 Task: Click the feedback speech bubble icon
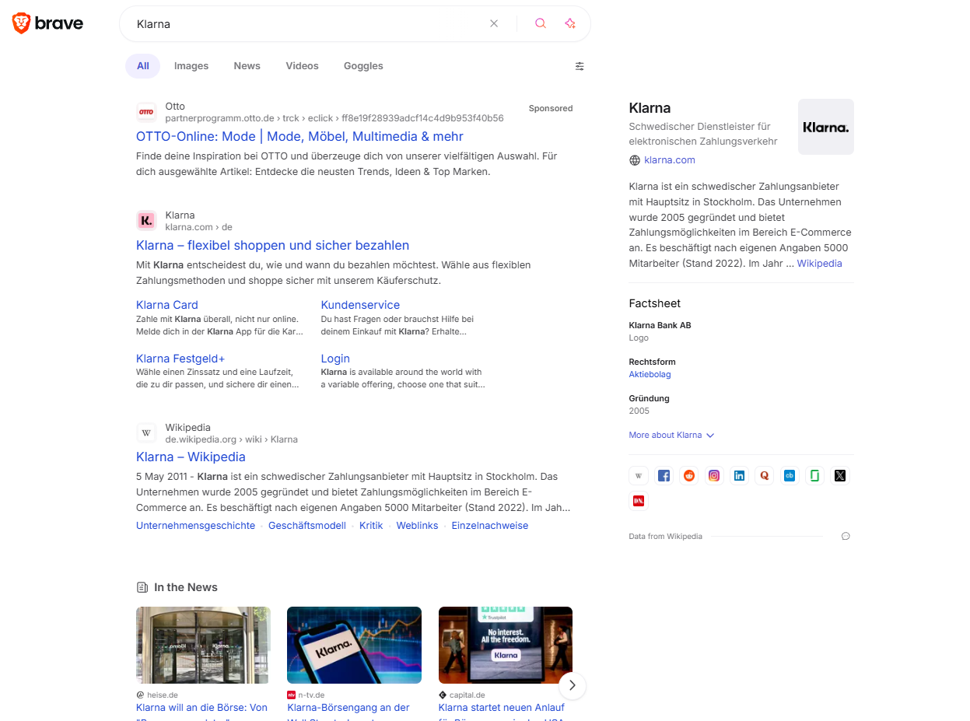tap(846, 536)
